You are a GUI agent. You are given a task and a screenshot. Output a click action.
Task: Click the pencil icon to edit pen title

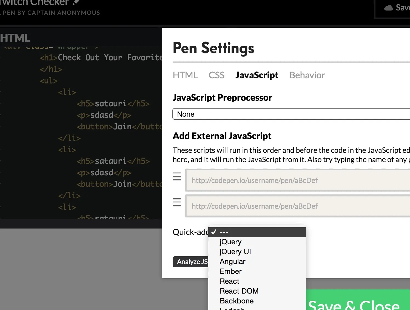point(76,2)
